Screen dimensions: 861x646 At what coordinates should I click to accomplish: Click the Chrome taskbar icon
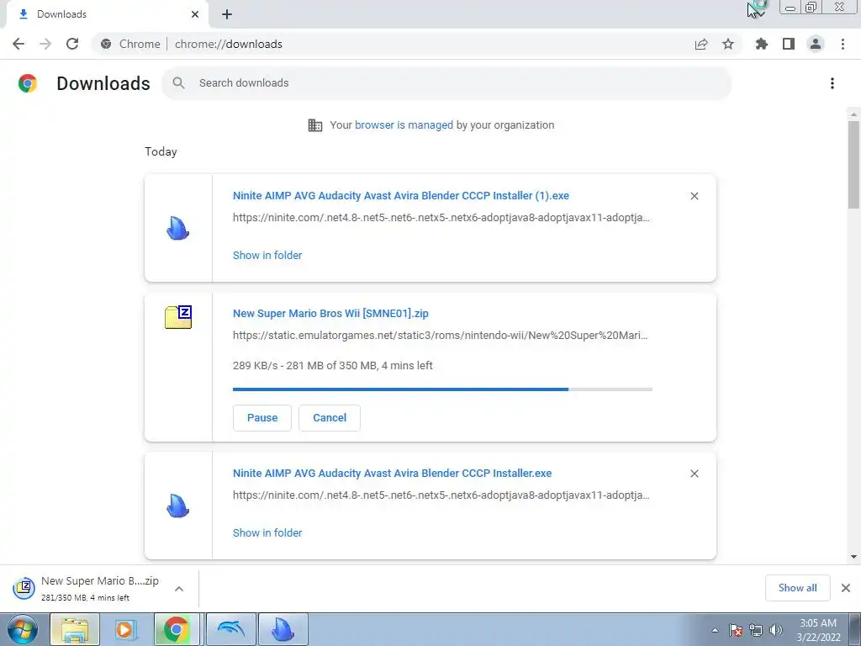coord(176,629)
